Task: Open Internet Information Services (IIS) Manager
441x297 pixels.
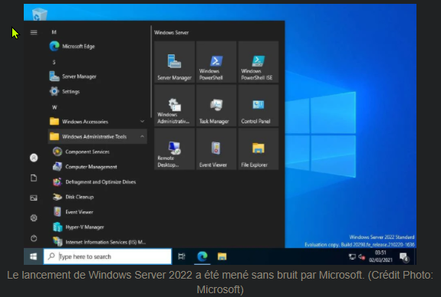Action: point(98,242)
